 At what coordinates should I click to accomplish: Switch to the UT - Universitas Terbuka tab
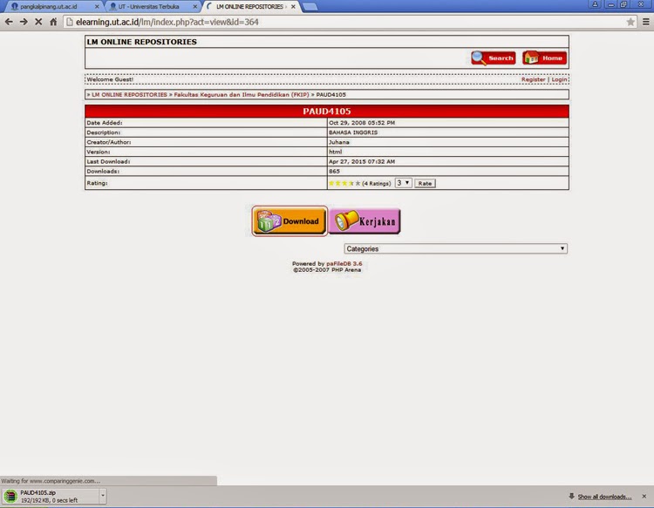click(148, 7)
